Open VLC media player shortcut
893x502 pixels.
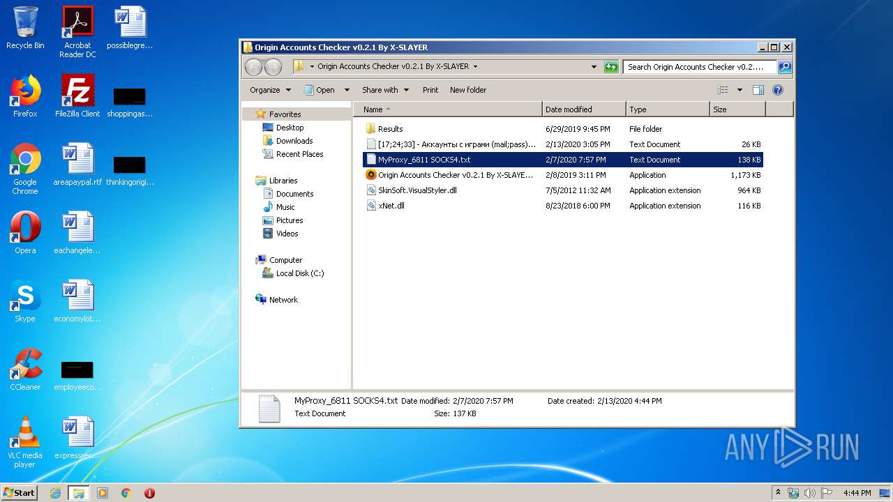point(25,442)
